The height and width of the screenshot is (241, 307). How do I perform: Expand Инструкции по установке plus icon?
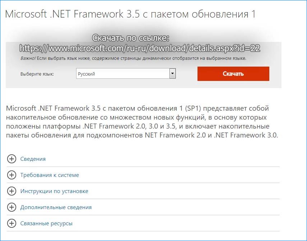click(11, 191)
